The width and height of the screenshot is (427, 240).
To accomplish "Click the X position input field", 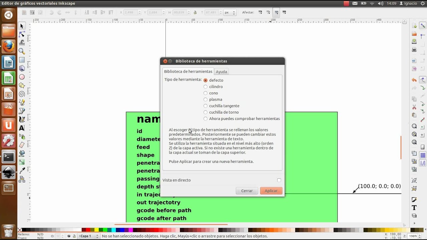I will click(131, 12).
